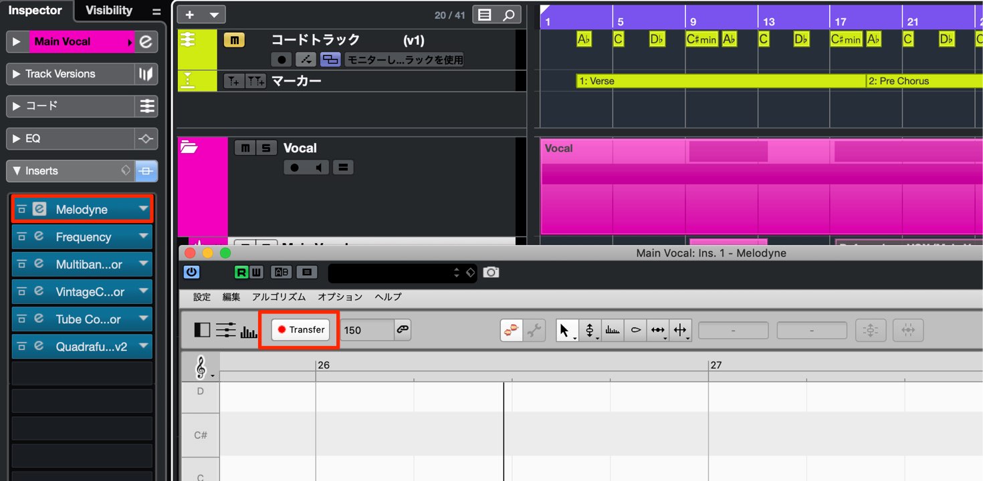Click the quantize time macro button
Image resolution: width=983 pixels, height=481 pixels.
(x=907, y=330)
